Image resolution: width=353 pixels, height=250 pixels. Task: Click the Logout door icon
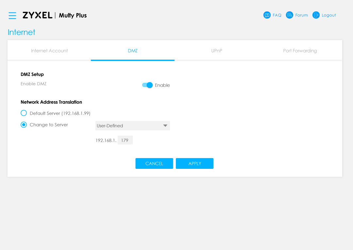pyautogui.click(x=316, y=15)
